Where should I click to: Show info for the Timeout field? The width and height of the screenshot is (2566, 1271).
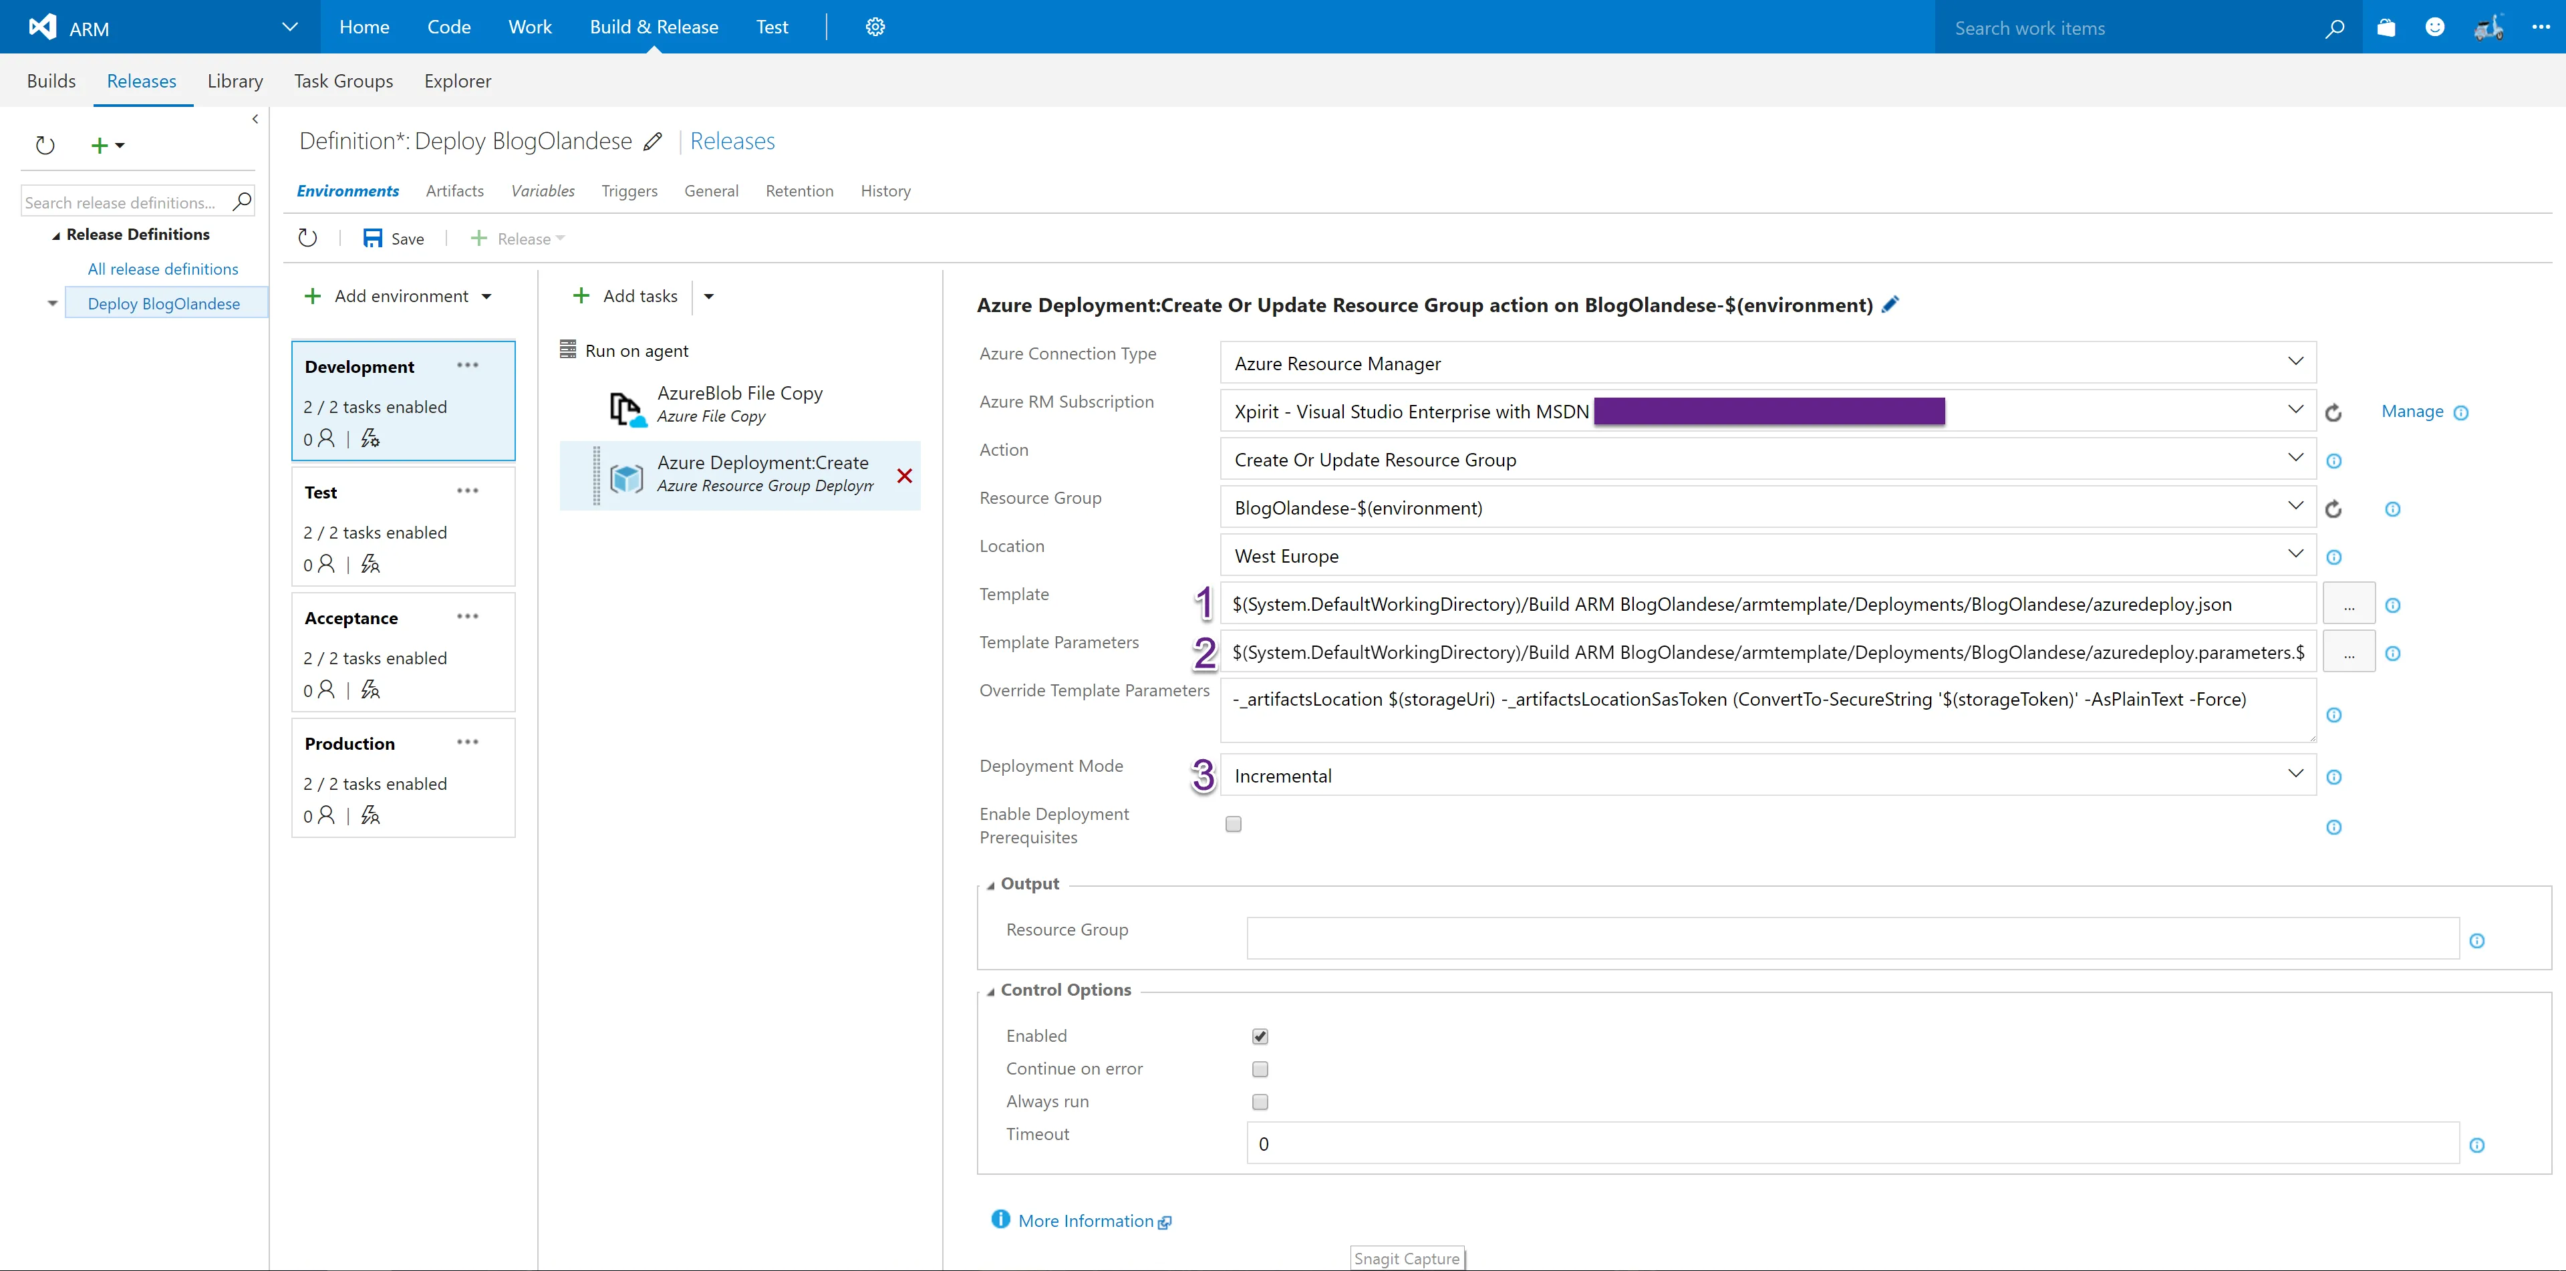click(x=2477, y=1145)
